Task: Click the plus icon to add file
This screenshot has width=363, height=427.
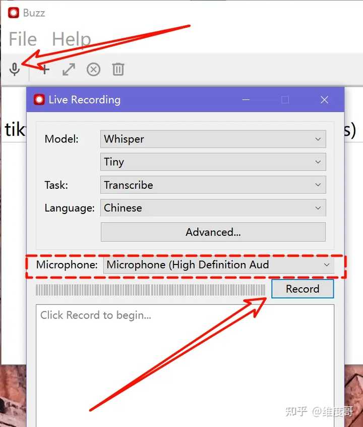Action: (45, 70)
